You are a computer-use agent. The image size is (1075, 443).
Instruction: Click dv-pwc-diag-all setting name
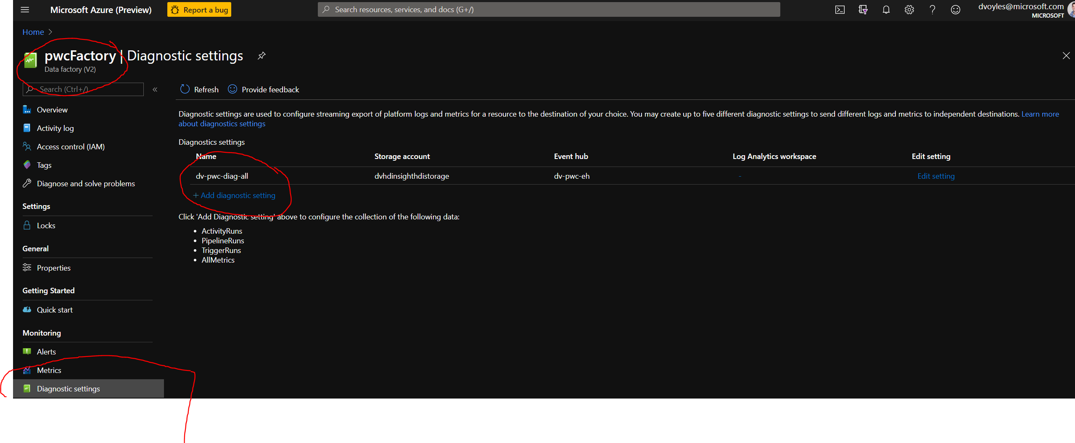tap(222, 176)
